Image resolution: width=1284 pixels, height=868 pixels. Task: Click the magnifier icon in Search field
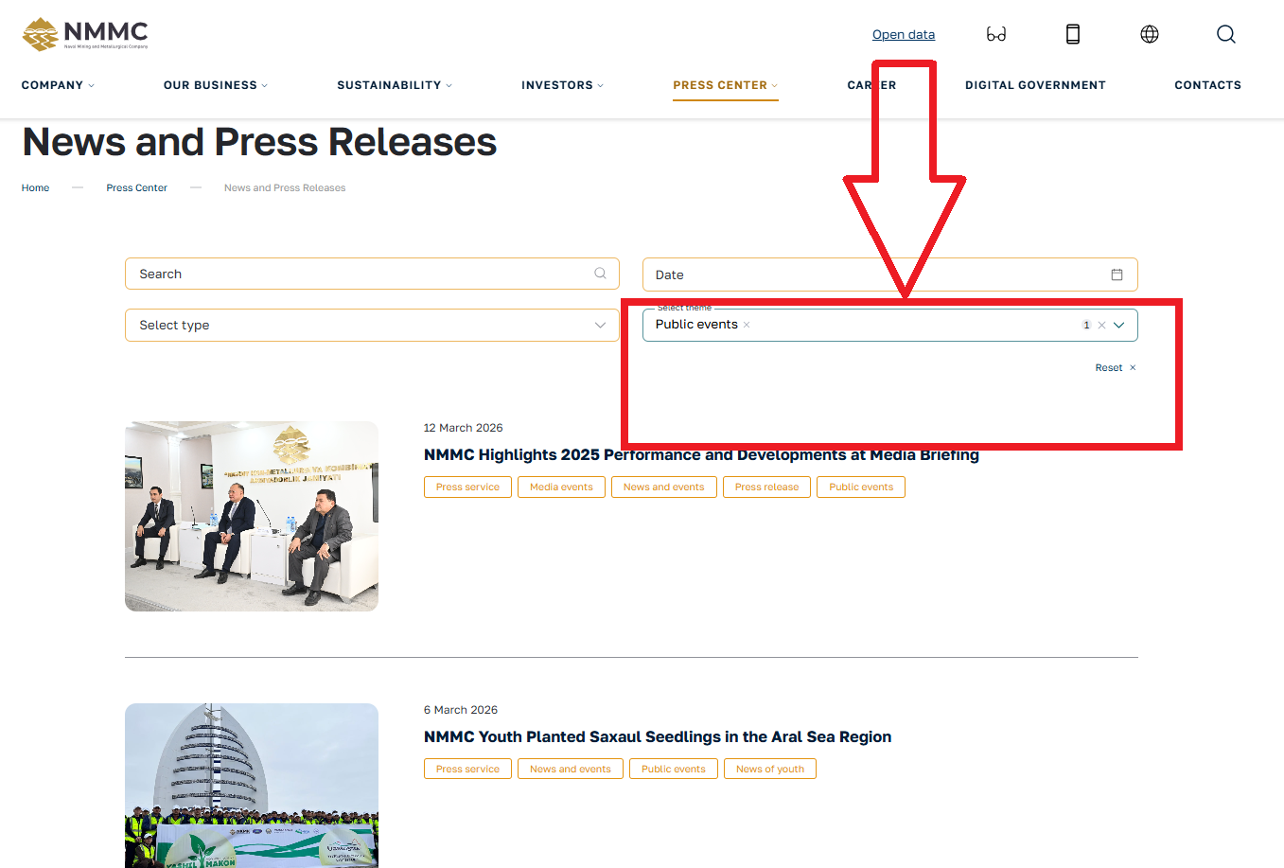(600, 274)
